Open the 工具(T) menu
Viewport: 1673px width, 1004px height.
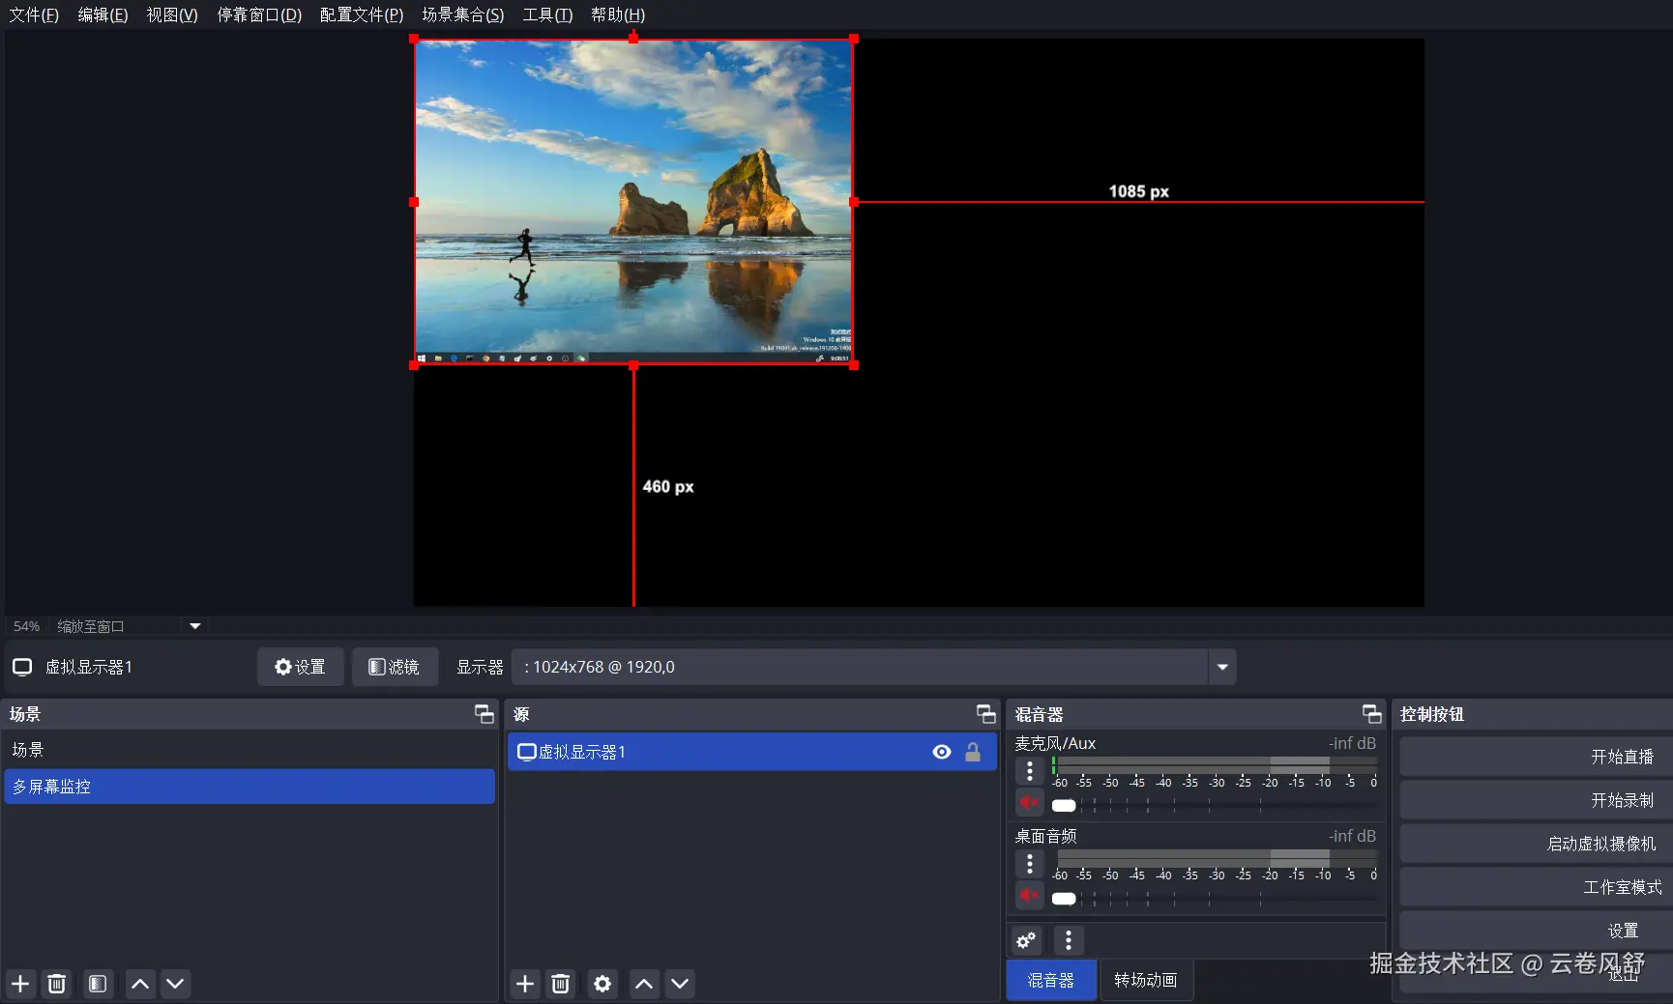click(x=547, y=14)
